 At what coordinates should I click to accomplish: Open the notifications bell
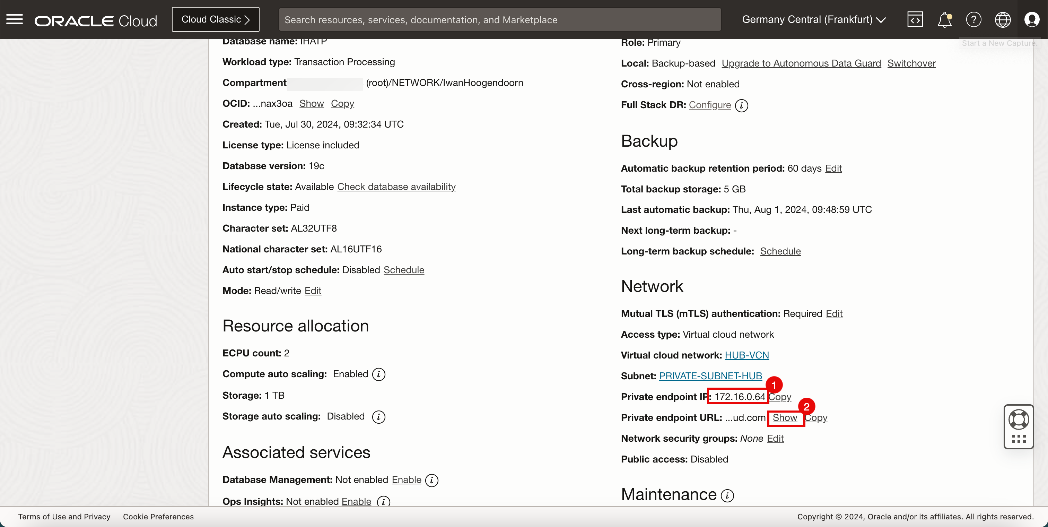(944, 19)
